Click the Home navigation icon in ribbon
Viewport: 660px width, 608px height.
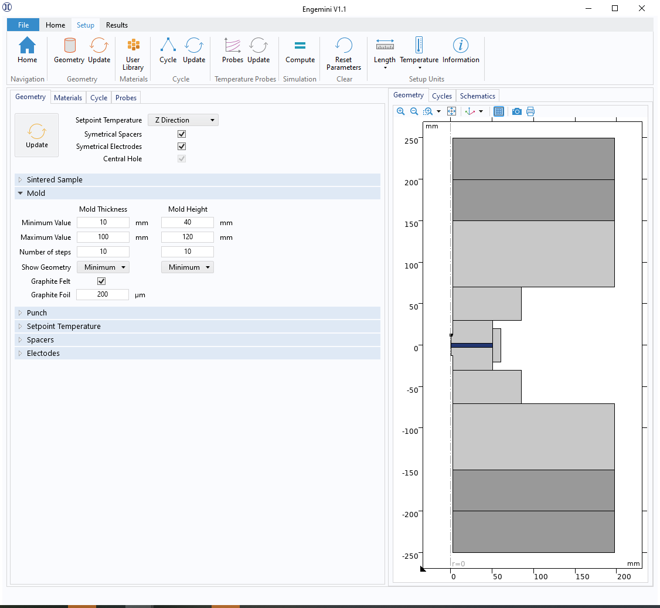[27, 50]
